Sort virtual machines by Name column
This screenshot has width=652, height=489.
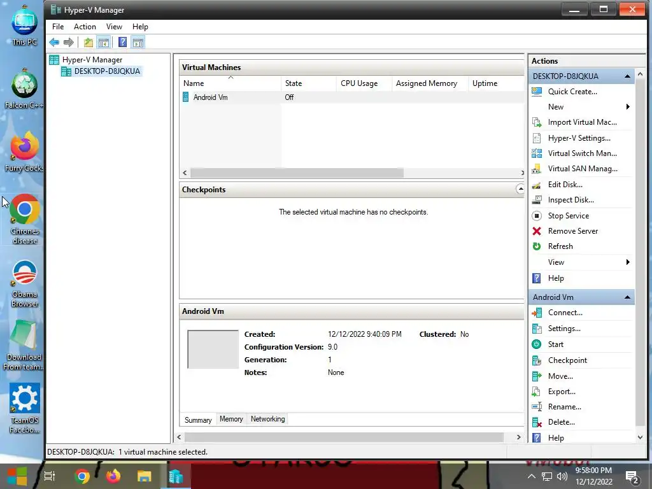coord(230,83)
